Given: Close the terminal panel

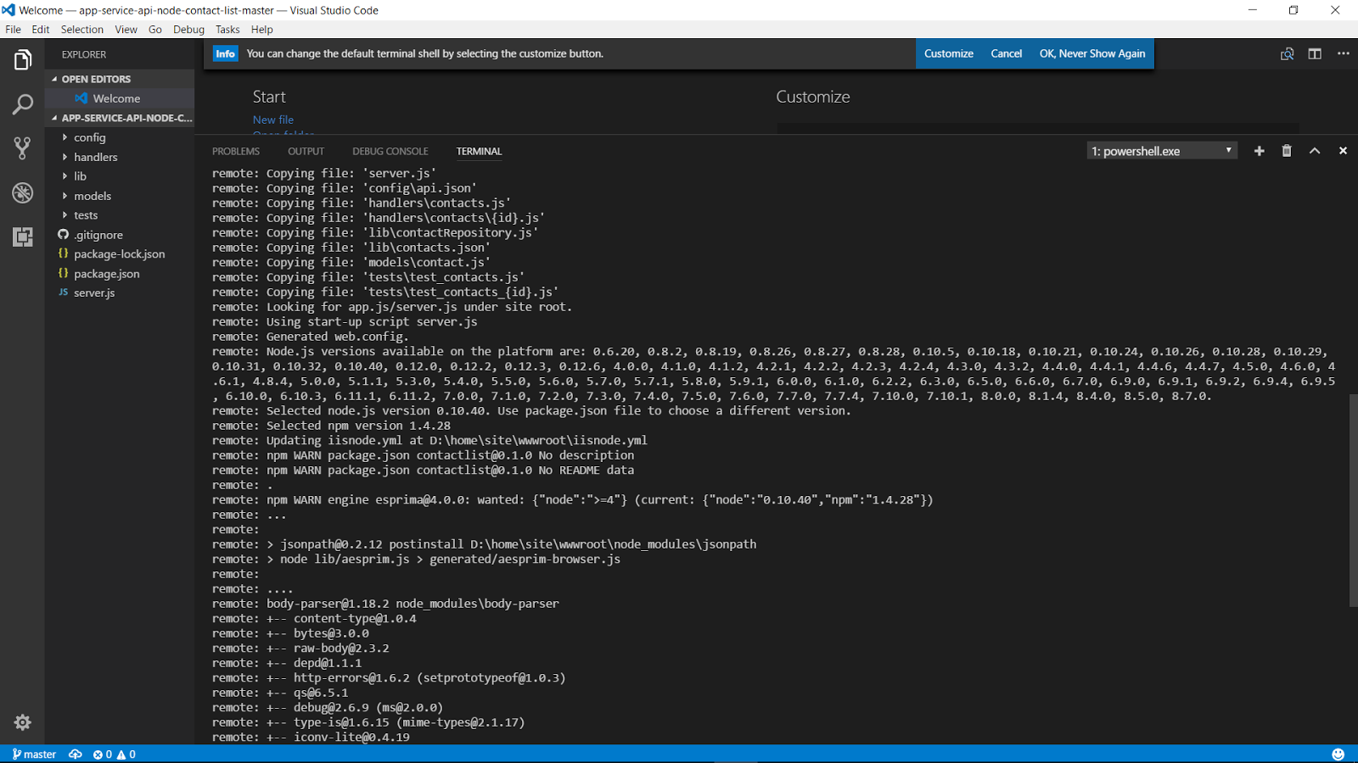Looking at the screenshot, I should [1343, 151].
